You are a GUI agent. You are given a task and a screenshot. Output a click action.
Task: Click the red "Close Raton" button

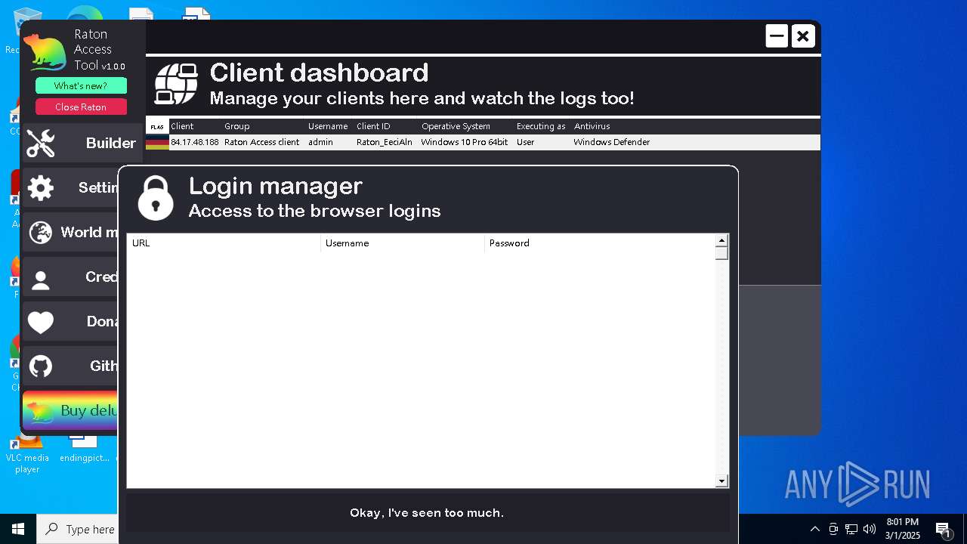click(81, 107)
